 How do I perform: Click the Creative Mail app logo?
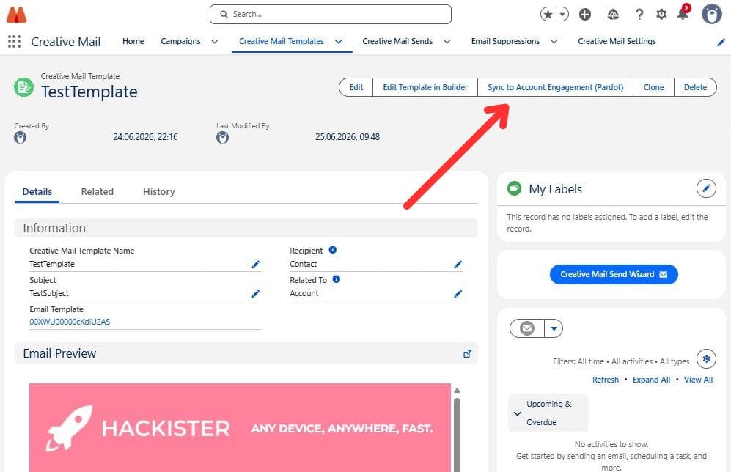coord(16,15)
